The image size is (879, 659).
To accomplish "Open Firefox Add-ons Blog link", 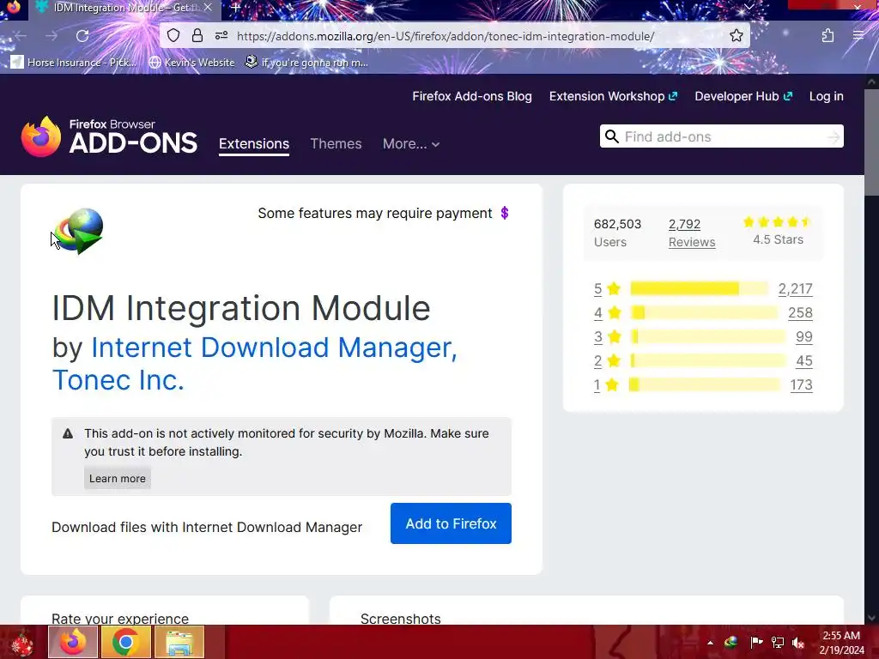I will tap(472, 96).
